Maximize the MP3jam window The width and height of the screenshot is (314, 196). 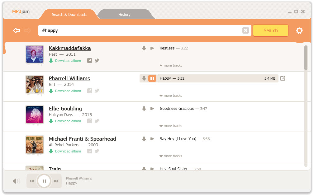click(296, 12)
